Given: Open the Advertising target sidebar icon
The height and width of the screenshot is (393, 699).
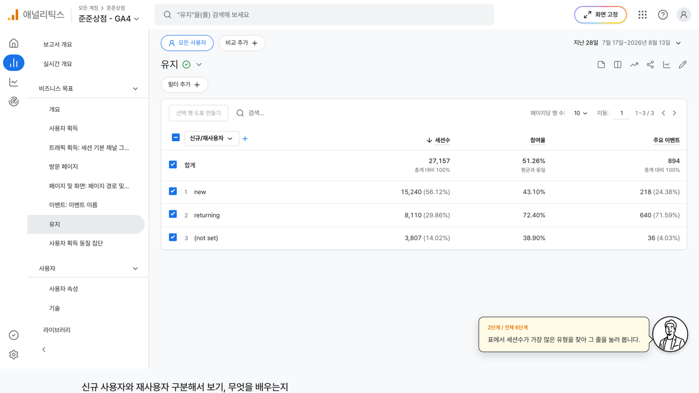Looking at the screenshot, I should tap(14, 102).
